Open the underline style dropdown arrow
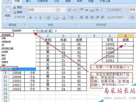The height and width of the screenshot is (102, 136). pyautogui.click(x=44, y=18)
